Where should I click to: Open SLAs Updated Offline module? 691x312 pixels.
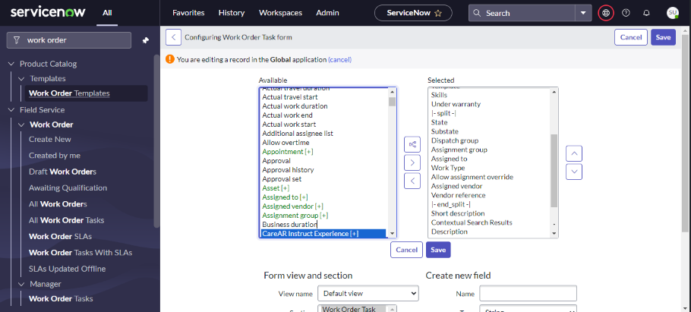pos(68,269)
